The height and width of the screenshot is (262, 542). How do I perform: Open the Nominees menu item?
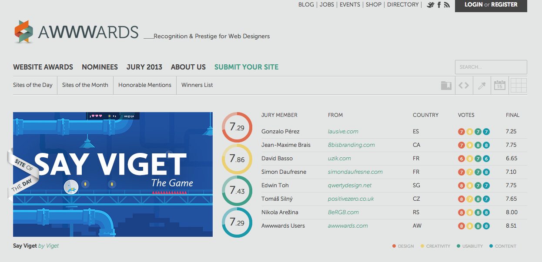coord(100,67)
